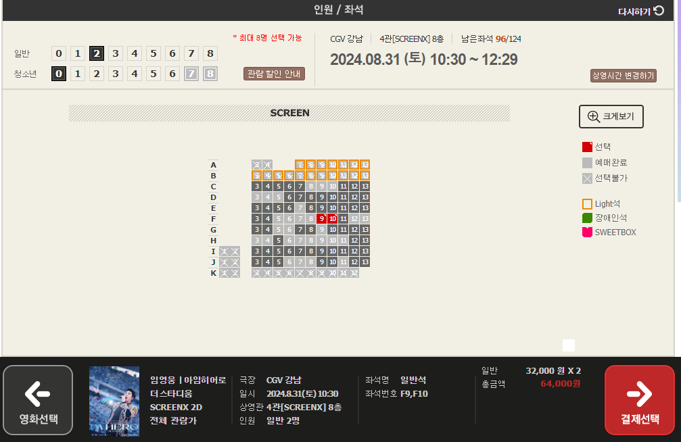Image resolution: width=681 pixels, height=442 pixels.
Task: Set 청소년 count to 5
Action: [154, 74]
